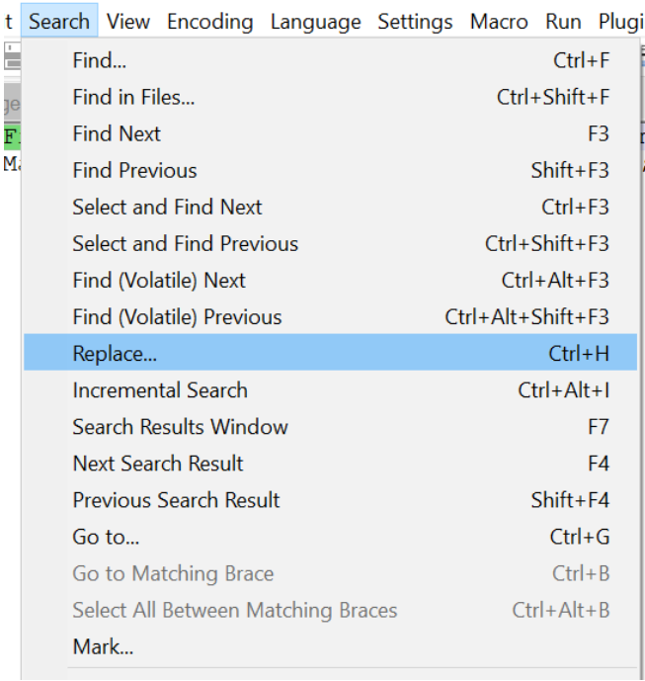
Task: Open the View menu
Action: (128, 21)
